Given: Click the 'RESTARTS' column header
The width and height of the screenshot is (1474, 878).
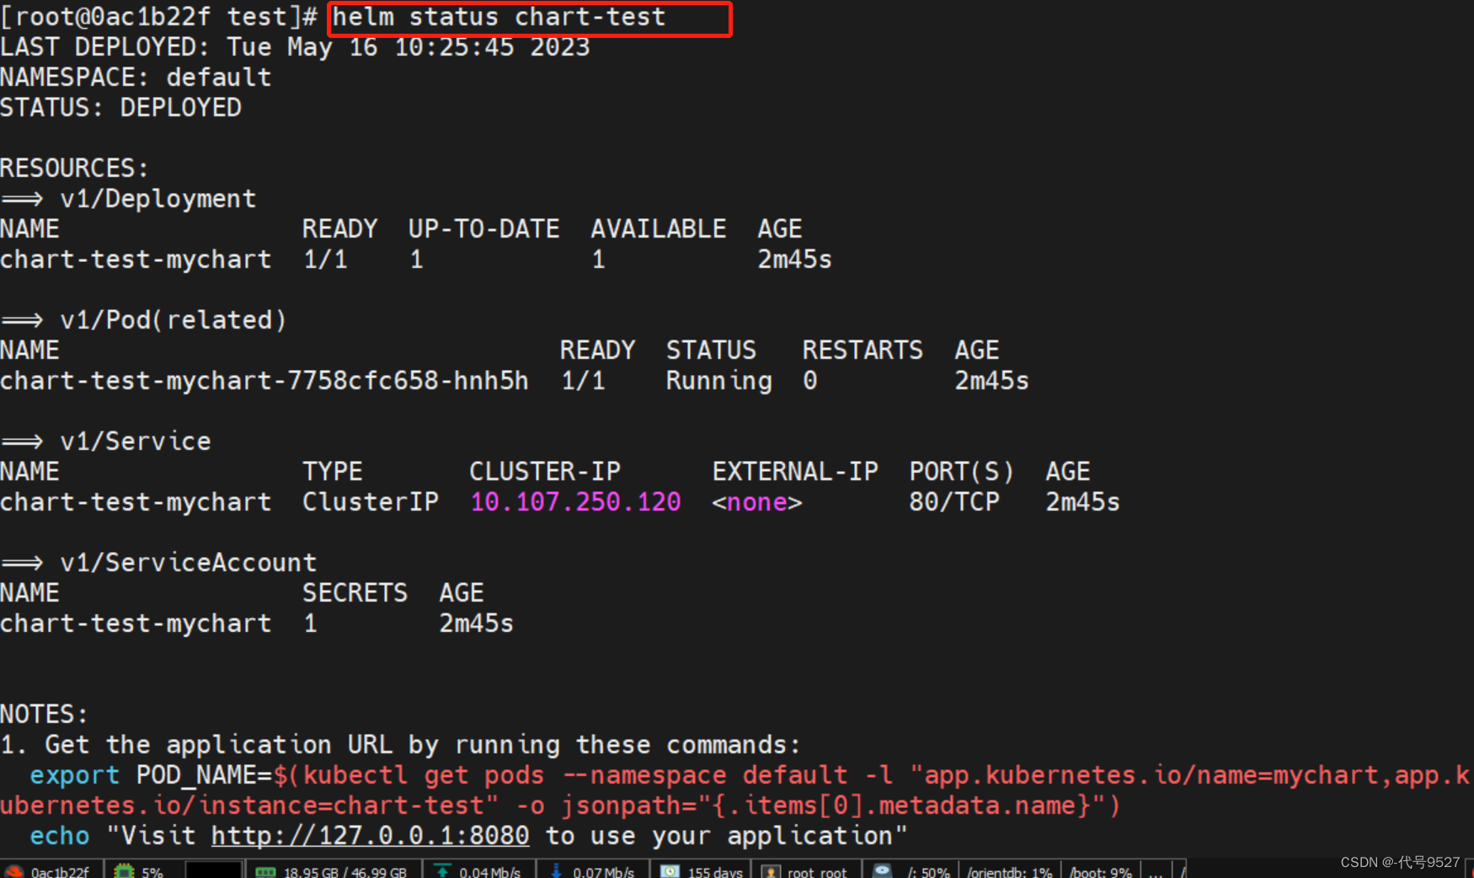Looking at the screenshot, I should [863, 351].
